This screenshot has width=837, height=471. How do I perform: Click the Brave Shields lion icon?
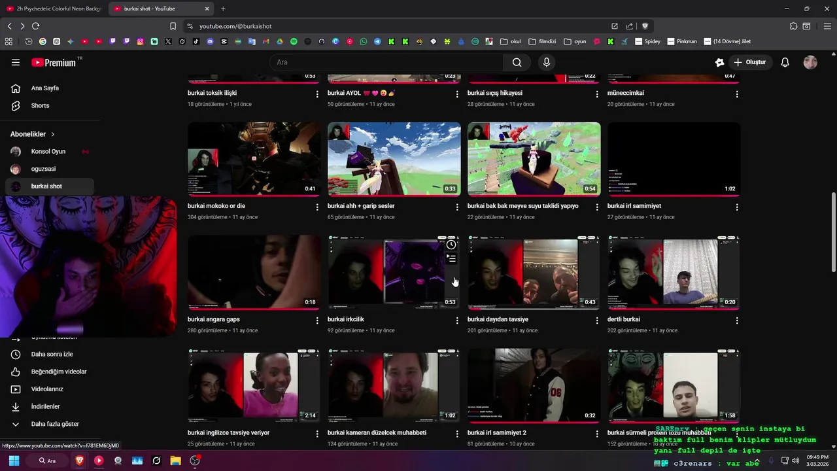coord(645,26)
